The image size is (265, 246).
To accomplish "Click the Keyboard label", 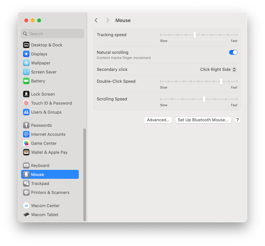I will (40, 165).
